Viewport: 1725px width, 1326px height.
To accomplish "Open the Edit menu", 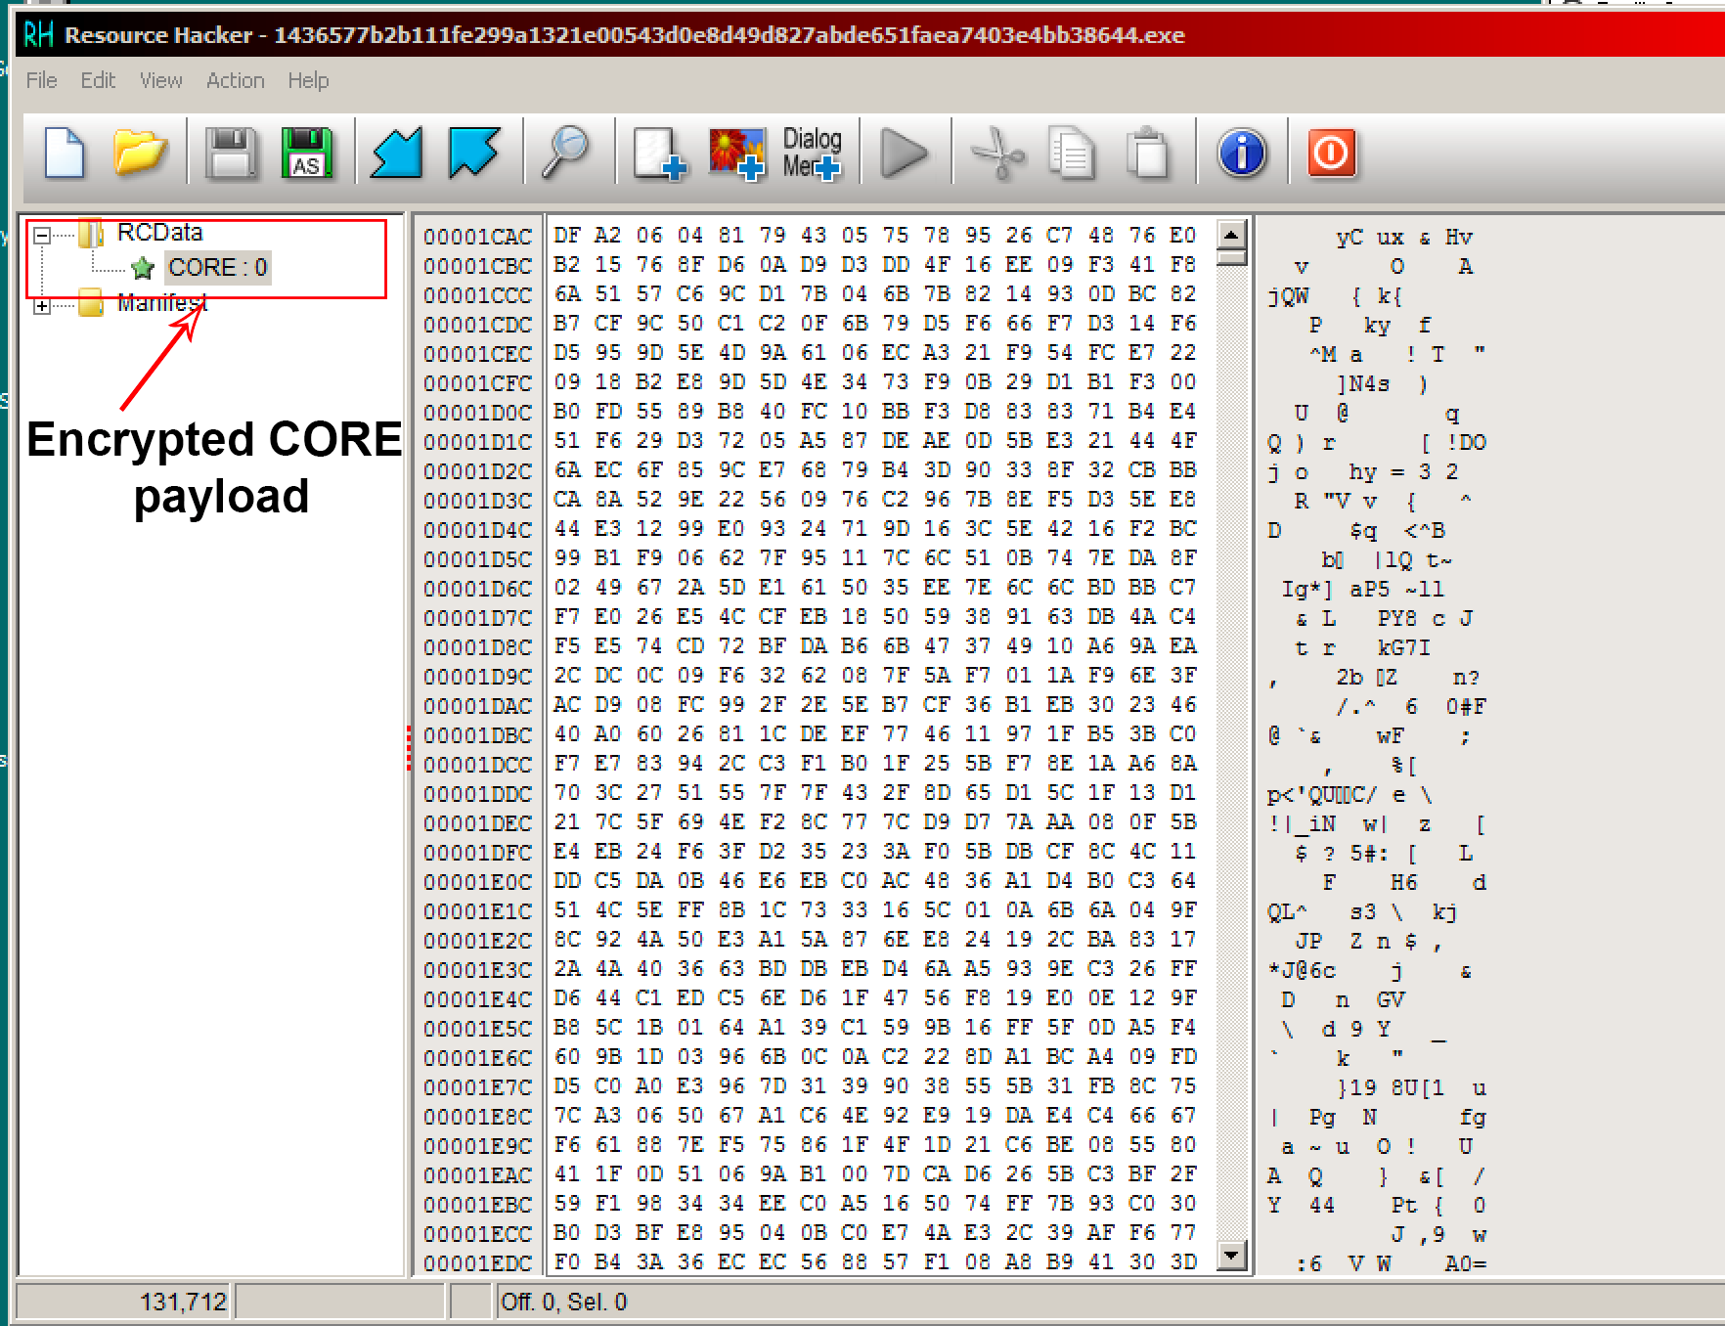I will tap(98, 80).
